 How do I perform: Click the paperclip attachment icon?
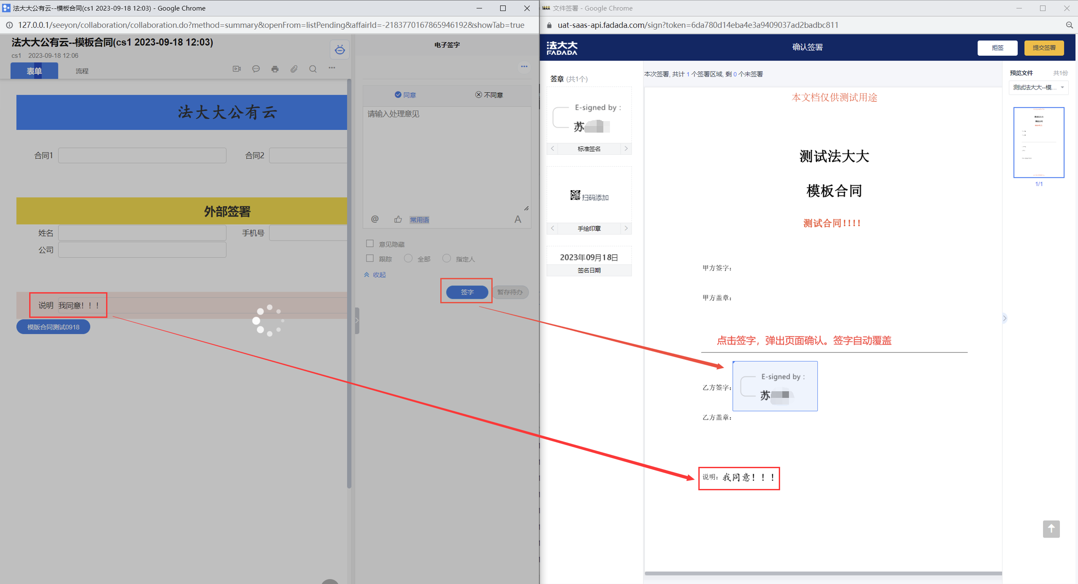294,69
